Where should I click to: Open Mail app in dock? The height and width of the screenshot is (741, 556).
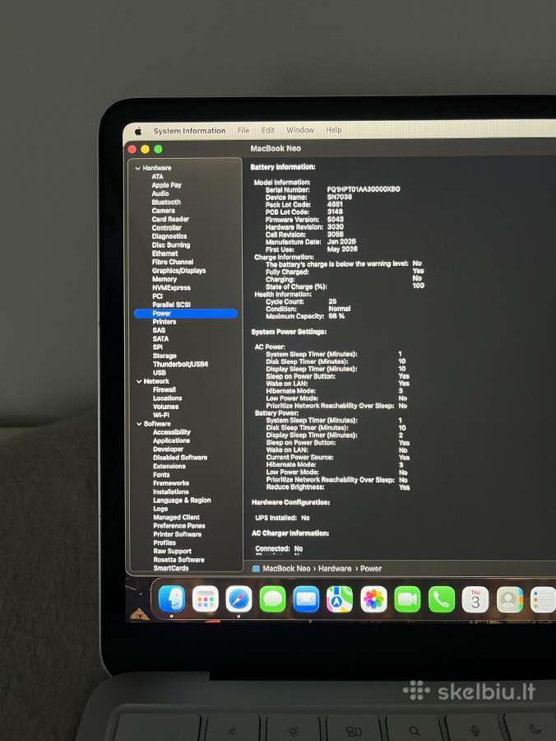[x=306, y=599]
